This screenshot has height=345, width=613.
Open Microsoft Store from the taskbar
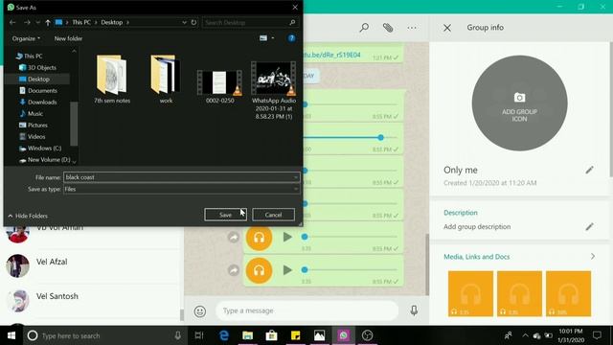[271, 335]
